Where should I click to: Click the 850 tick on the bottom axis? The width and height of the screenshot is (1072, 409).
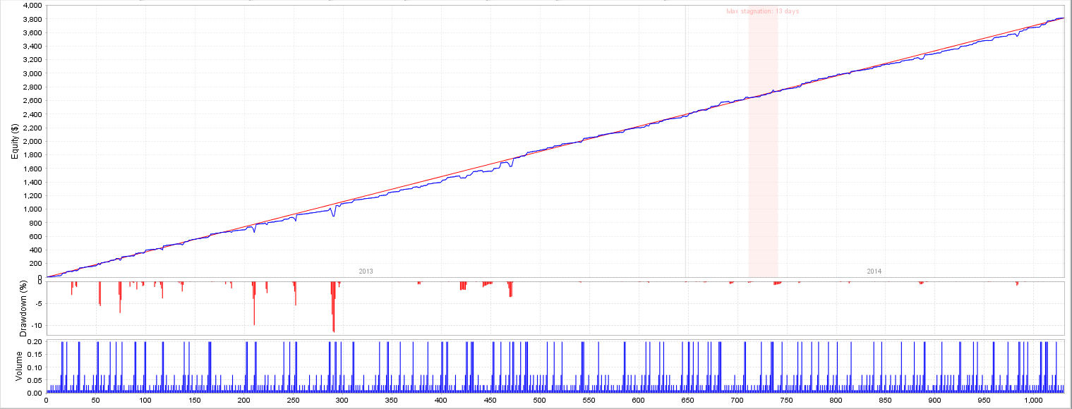pos(886,401)
